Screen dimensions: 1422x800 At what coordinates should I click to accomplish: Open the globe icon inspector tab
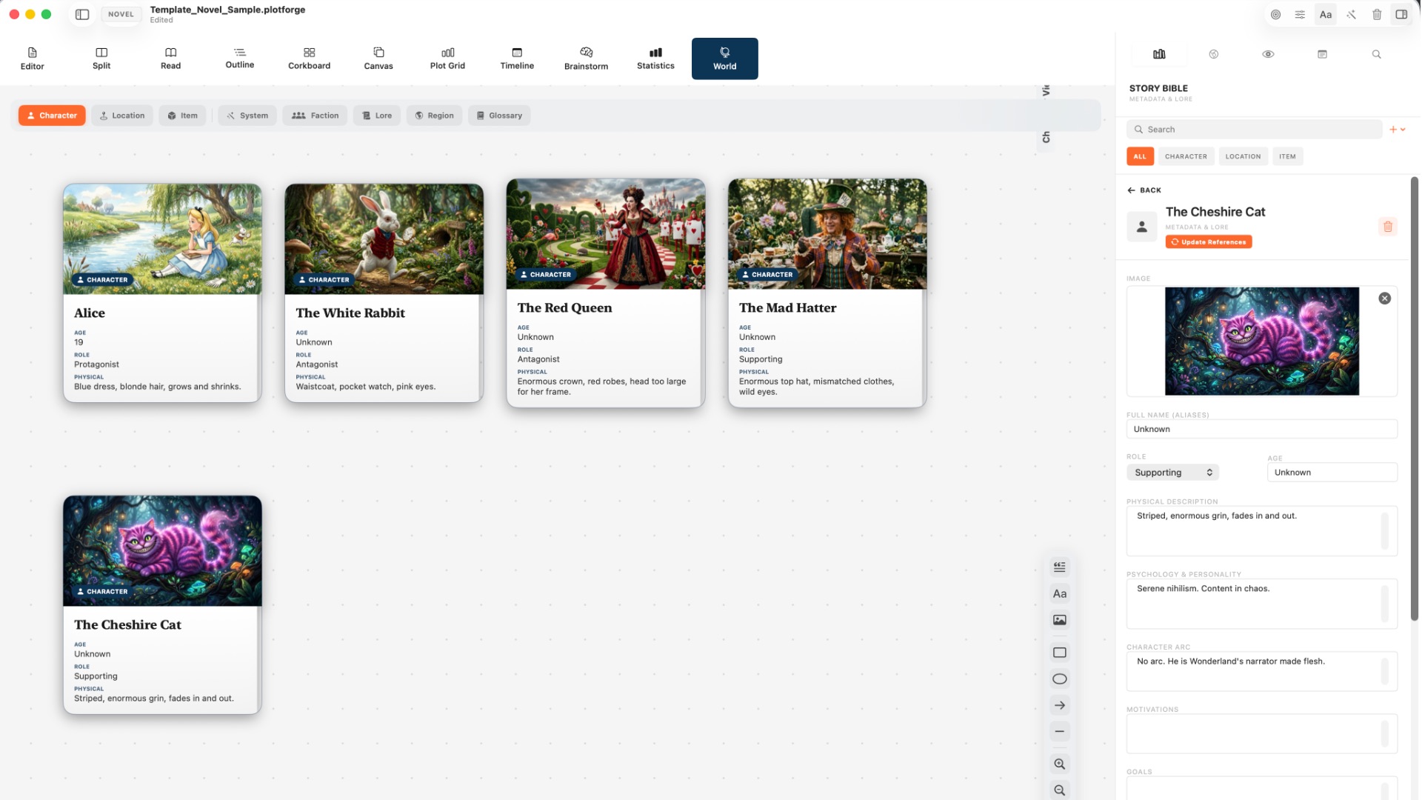tap(1213, 54)
